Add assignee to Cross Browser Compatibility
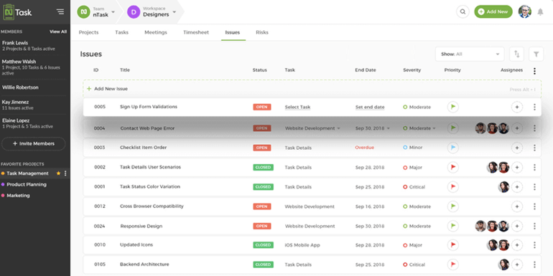 (x=517, y=206)
